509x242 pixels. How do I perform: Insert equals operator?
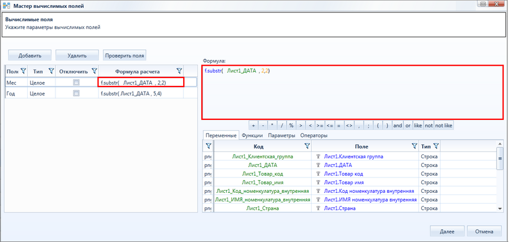tap(339, 126)
